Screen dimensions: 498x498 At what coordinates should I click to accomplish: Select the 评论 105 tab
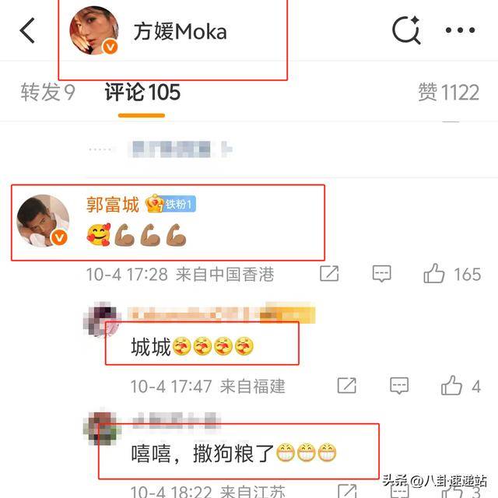pyautogui.click(x=142, y=92)
